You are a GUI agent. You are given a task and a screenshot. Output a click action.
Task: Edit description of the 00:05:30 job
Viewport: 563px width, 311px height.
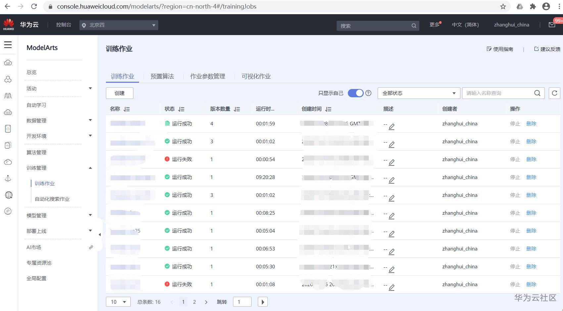(x=392, y=270)
